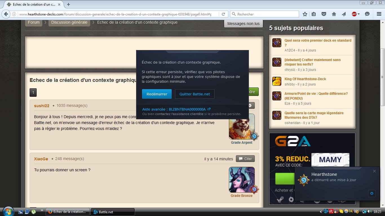Click the site information icon in address bar
Screen dimensions: 385x216
[14, 14]
